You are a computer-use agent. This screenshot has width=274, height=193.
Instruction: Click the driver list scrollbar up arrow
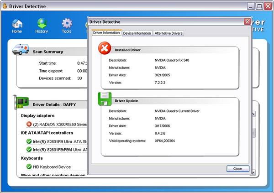click(x=254, y=114)
